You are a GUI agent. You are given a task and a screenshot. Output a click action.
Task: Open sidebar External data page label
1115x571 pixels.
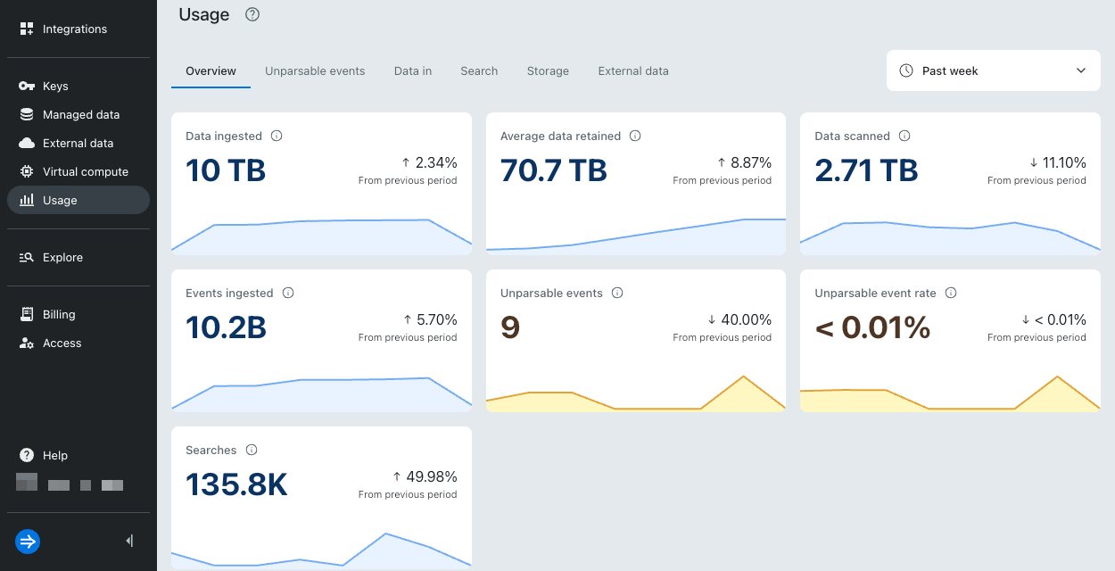[x=78, y=143]
